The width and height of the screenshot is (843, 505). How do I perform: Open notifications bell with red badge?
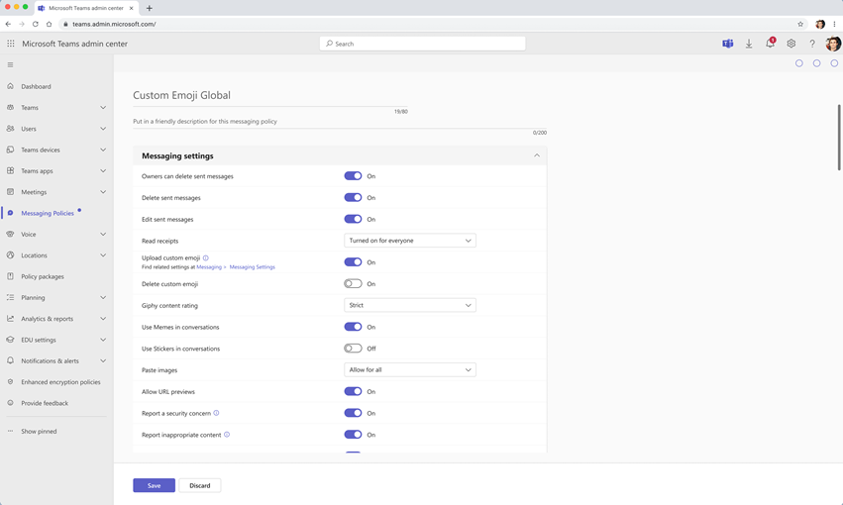pos(770,43)
